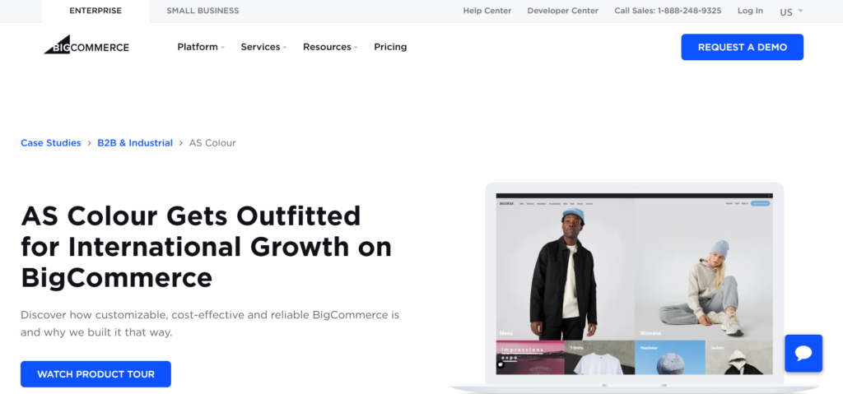Viewport: 843px width, 394px height.
Task: Click the Mens model image in laptop preview
Action: pyautogui.click(x=565, y=269)
